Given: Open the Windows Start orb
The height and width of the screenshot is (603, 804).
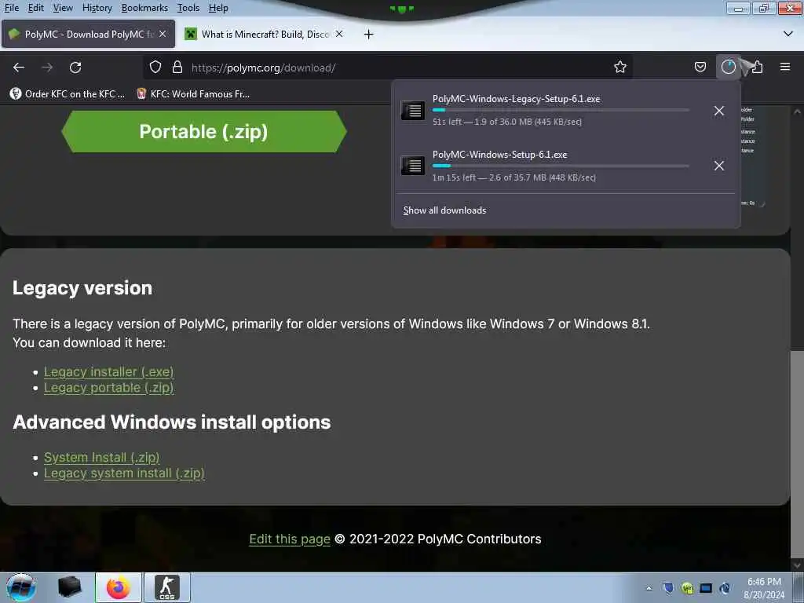Looking at the screenshot, I should coord(20,587).
